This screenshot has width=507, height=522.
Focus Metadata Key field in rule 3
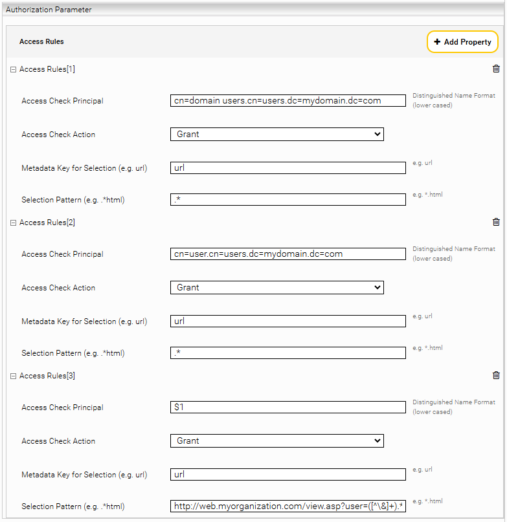288,474
